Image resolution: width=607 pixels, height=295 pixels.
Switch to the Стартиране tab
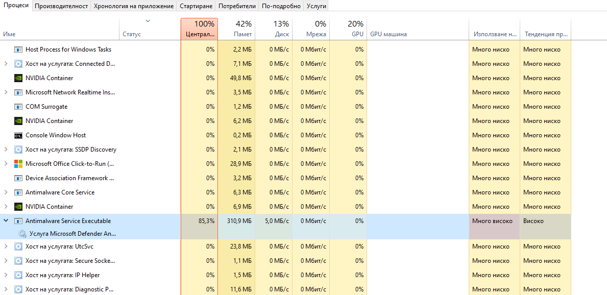[x=196, y=6]
